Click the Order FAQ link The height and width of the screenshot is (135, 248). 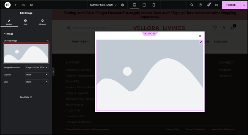point(73,82)
